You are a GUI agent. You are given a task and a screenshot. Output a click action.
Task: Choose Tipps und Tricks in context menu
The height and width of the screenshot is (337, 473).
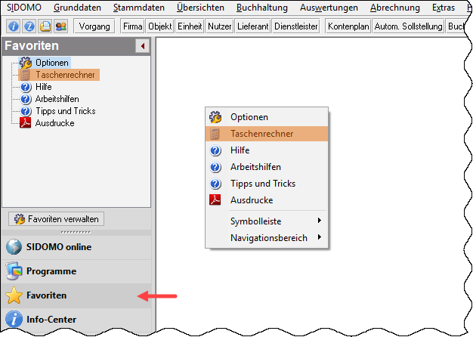[x=267, y=184]
